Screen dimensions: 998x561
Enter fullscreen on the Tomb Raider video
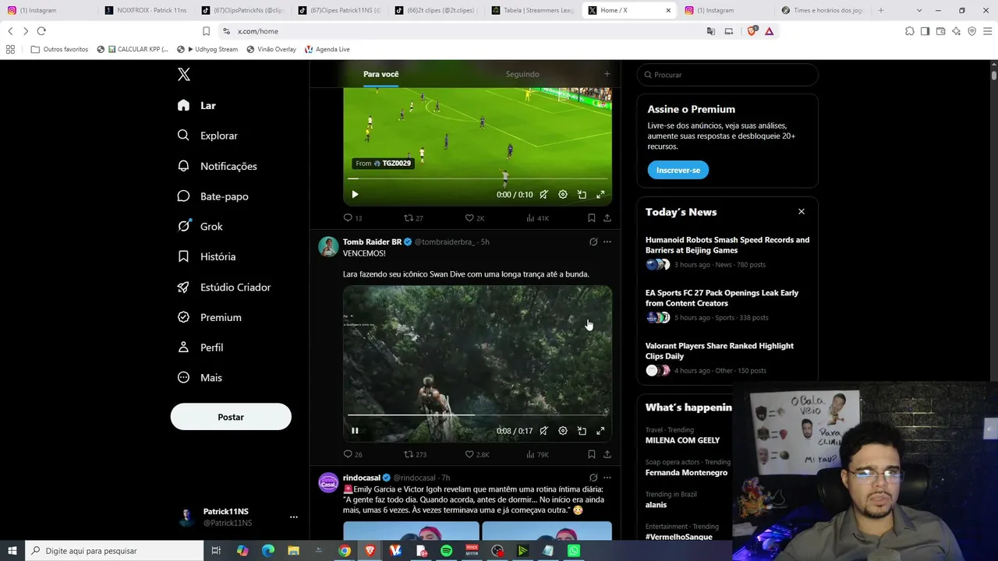[x=600, y=431]
